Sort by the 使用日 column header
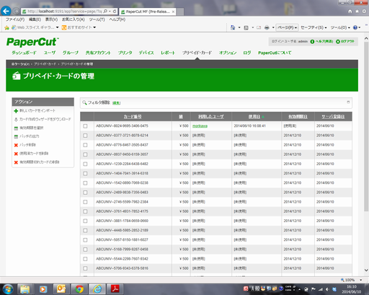This screenshot has height=295, width=369. click(254, 117)
